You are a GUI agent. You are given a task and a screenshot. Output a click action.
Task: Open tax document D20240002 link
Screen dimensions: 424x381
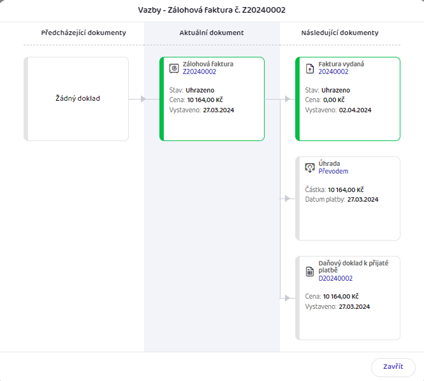point(335,278)
